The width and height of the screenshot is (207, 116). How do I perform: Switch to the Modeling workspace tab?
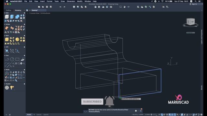coord(18,10)
